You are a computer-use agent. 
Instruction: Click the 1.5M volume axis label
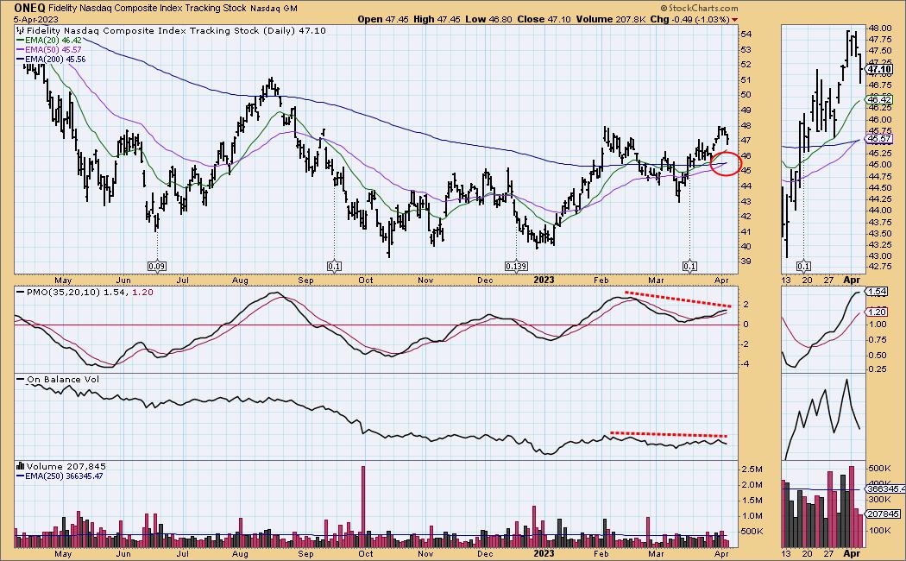[x=752, y=501]
